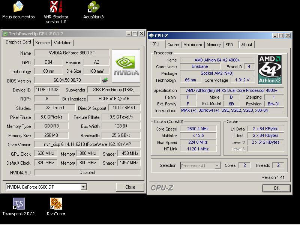This screenshot has width=300, height=225.
Task: Click the Core Speed 2800.4 MHz value
Action: [x=198, y=129]
